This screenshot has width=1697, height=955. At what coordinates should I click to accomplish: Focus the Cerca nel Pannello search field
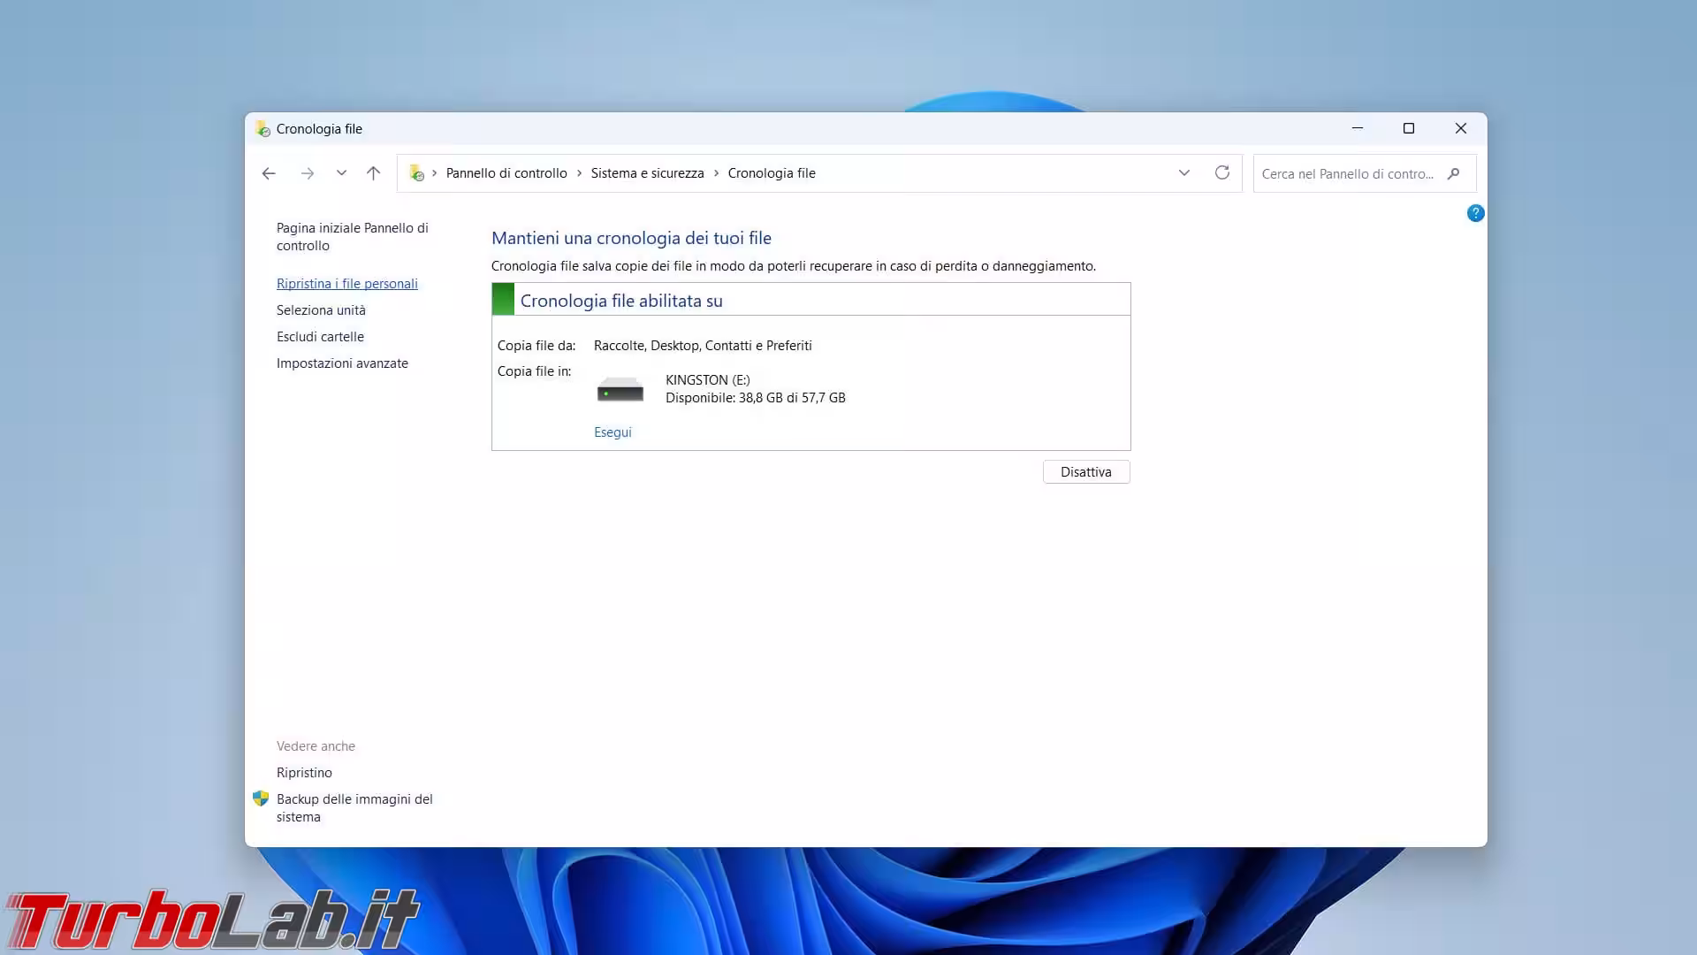[x=1346, y=174]
